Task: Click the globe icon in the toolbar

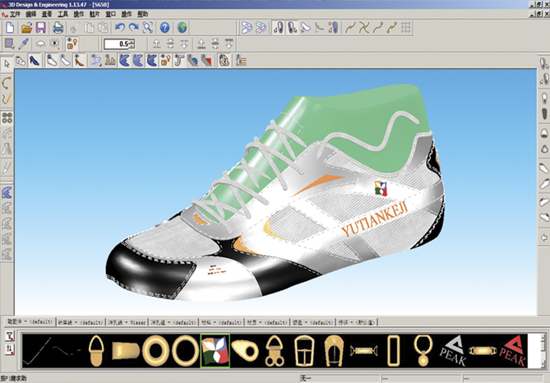Action: [182, 27]
